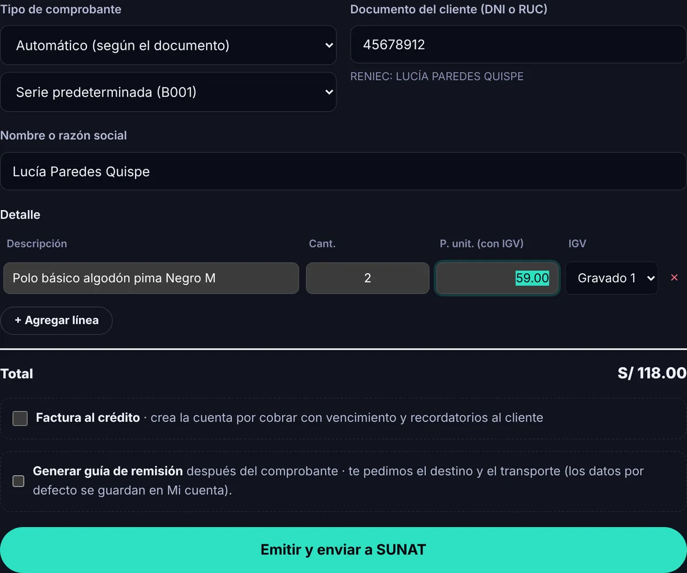Click the Total label
687x573 pixels.
17,374
